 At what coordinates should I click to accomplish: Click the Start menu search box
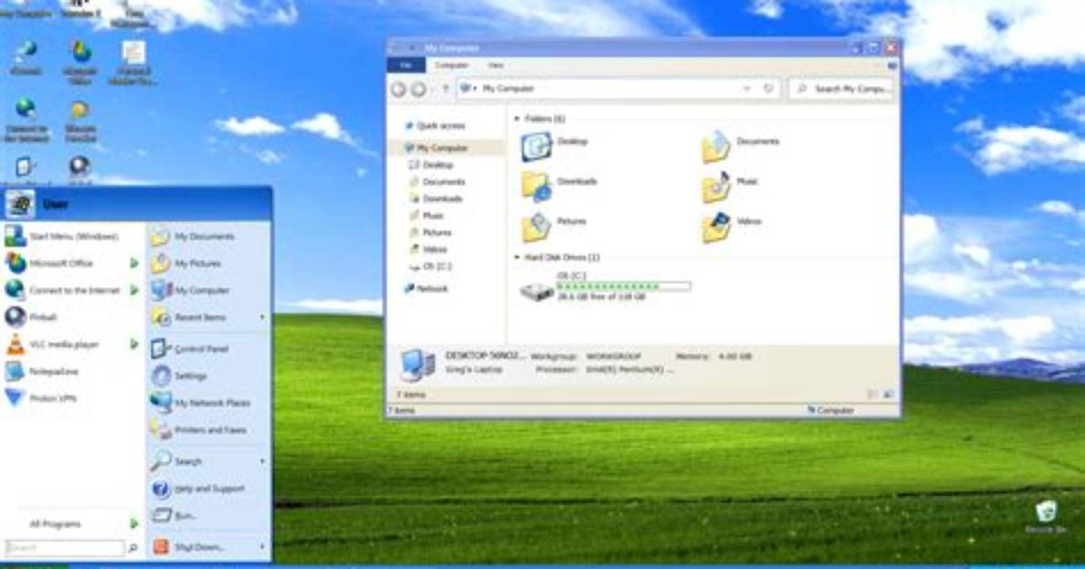click(64, 547)
